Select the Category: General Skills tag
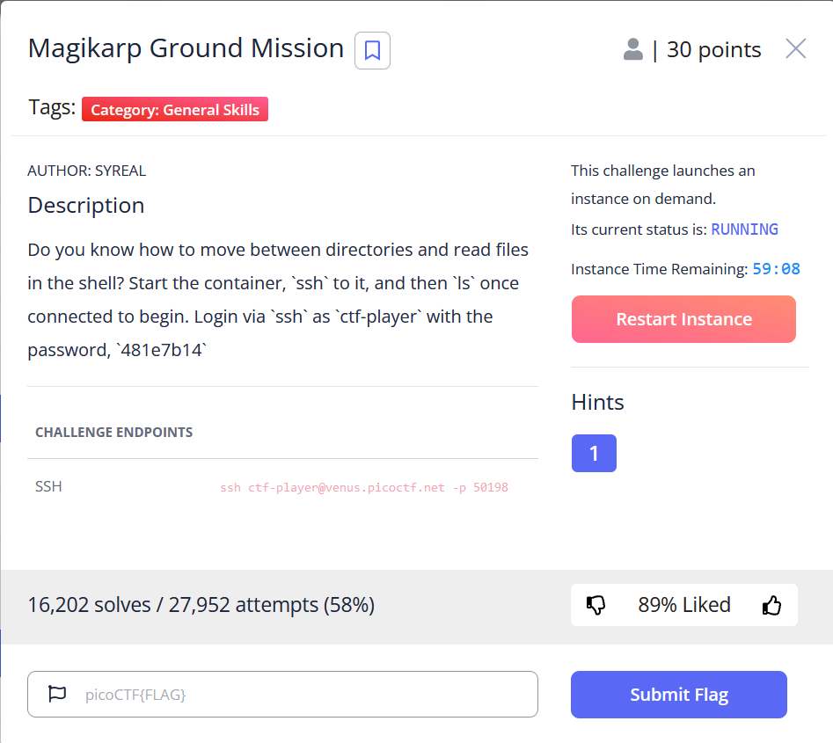The width and height of the screenshot is (833, 743). coord(175,110)
